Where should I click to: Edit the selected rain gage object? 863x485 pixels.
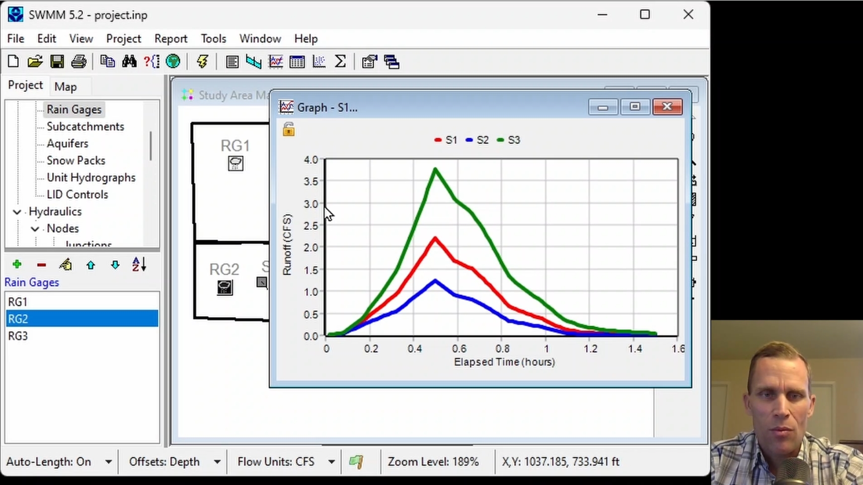[x=66, y=264]
